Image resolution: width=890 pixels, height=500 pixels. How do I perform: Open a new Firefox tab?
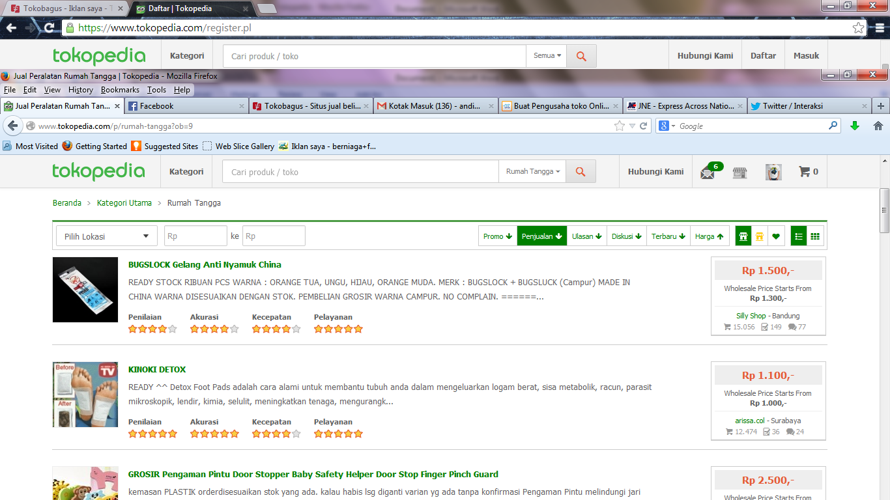pyautogui.click(x=881, y=106)
